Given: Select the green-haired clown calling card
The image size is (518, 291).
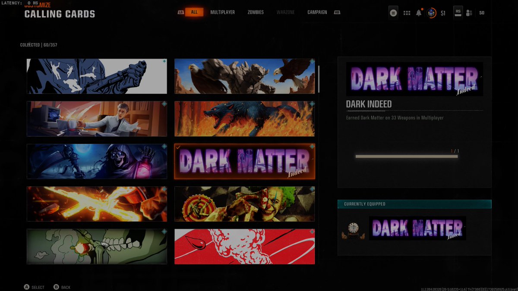Looking at the screenshot, I should 244,204.
